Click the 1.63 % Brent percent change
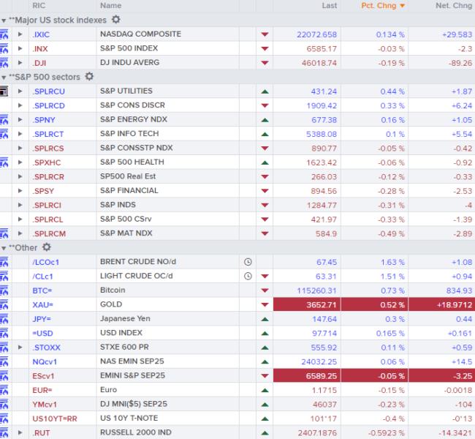The width and height of the screenshot is (475, 439). 392,262
